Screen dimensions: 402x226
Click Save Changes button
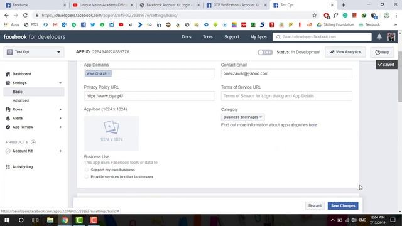343,206
